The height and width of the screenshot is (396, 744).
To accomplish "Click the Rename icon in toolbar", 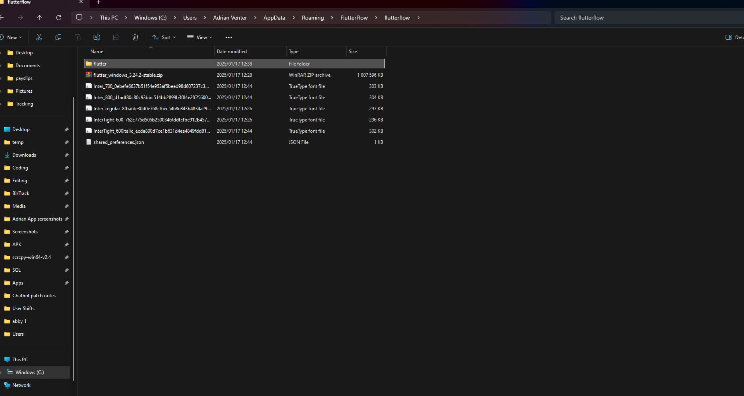I will (x=97, y=37).
